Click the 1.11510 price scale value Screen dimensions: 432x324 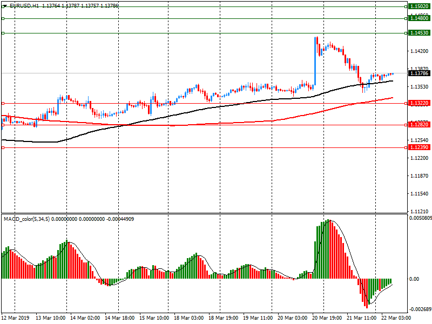[419, 193]
